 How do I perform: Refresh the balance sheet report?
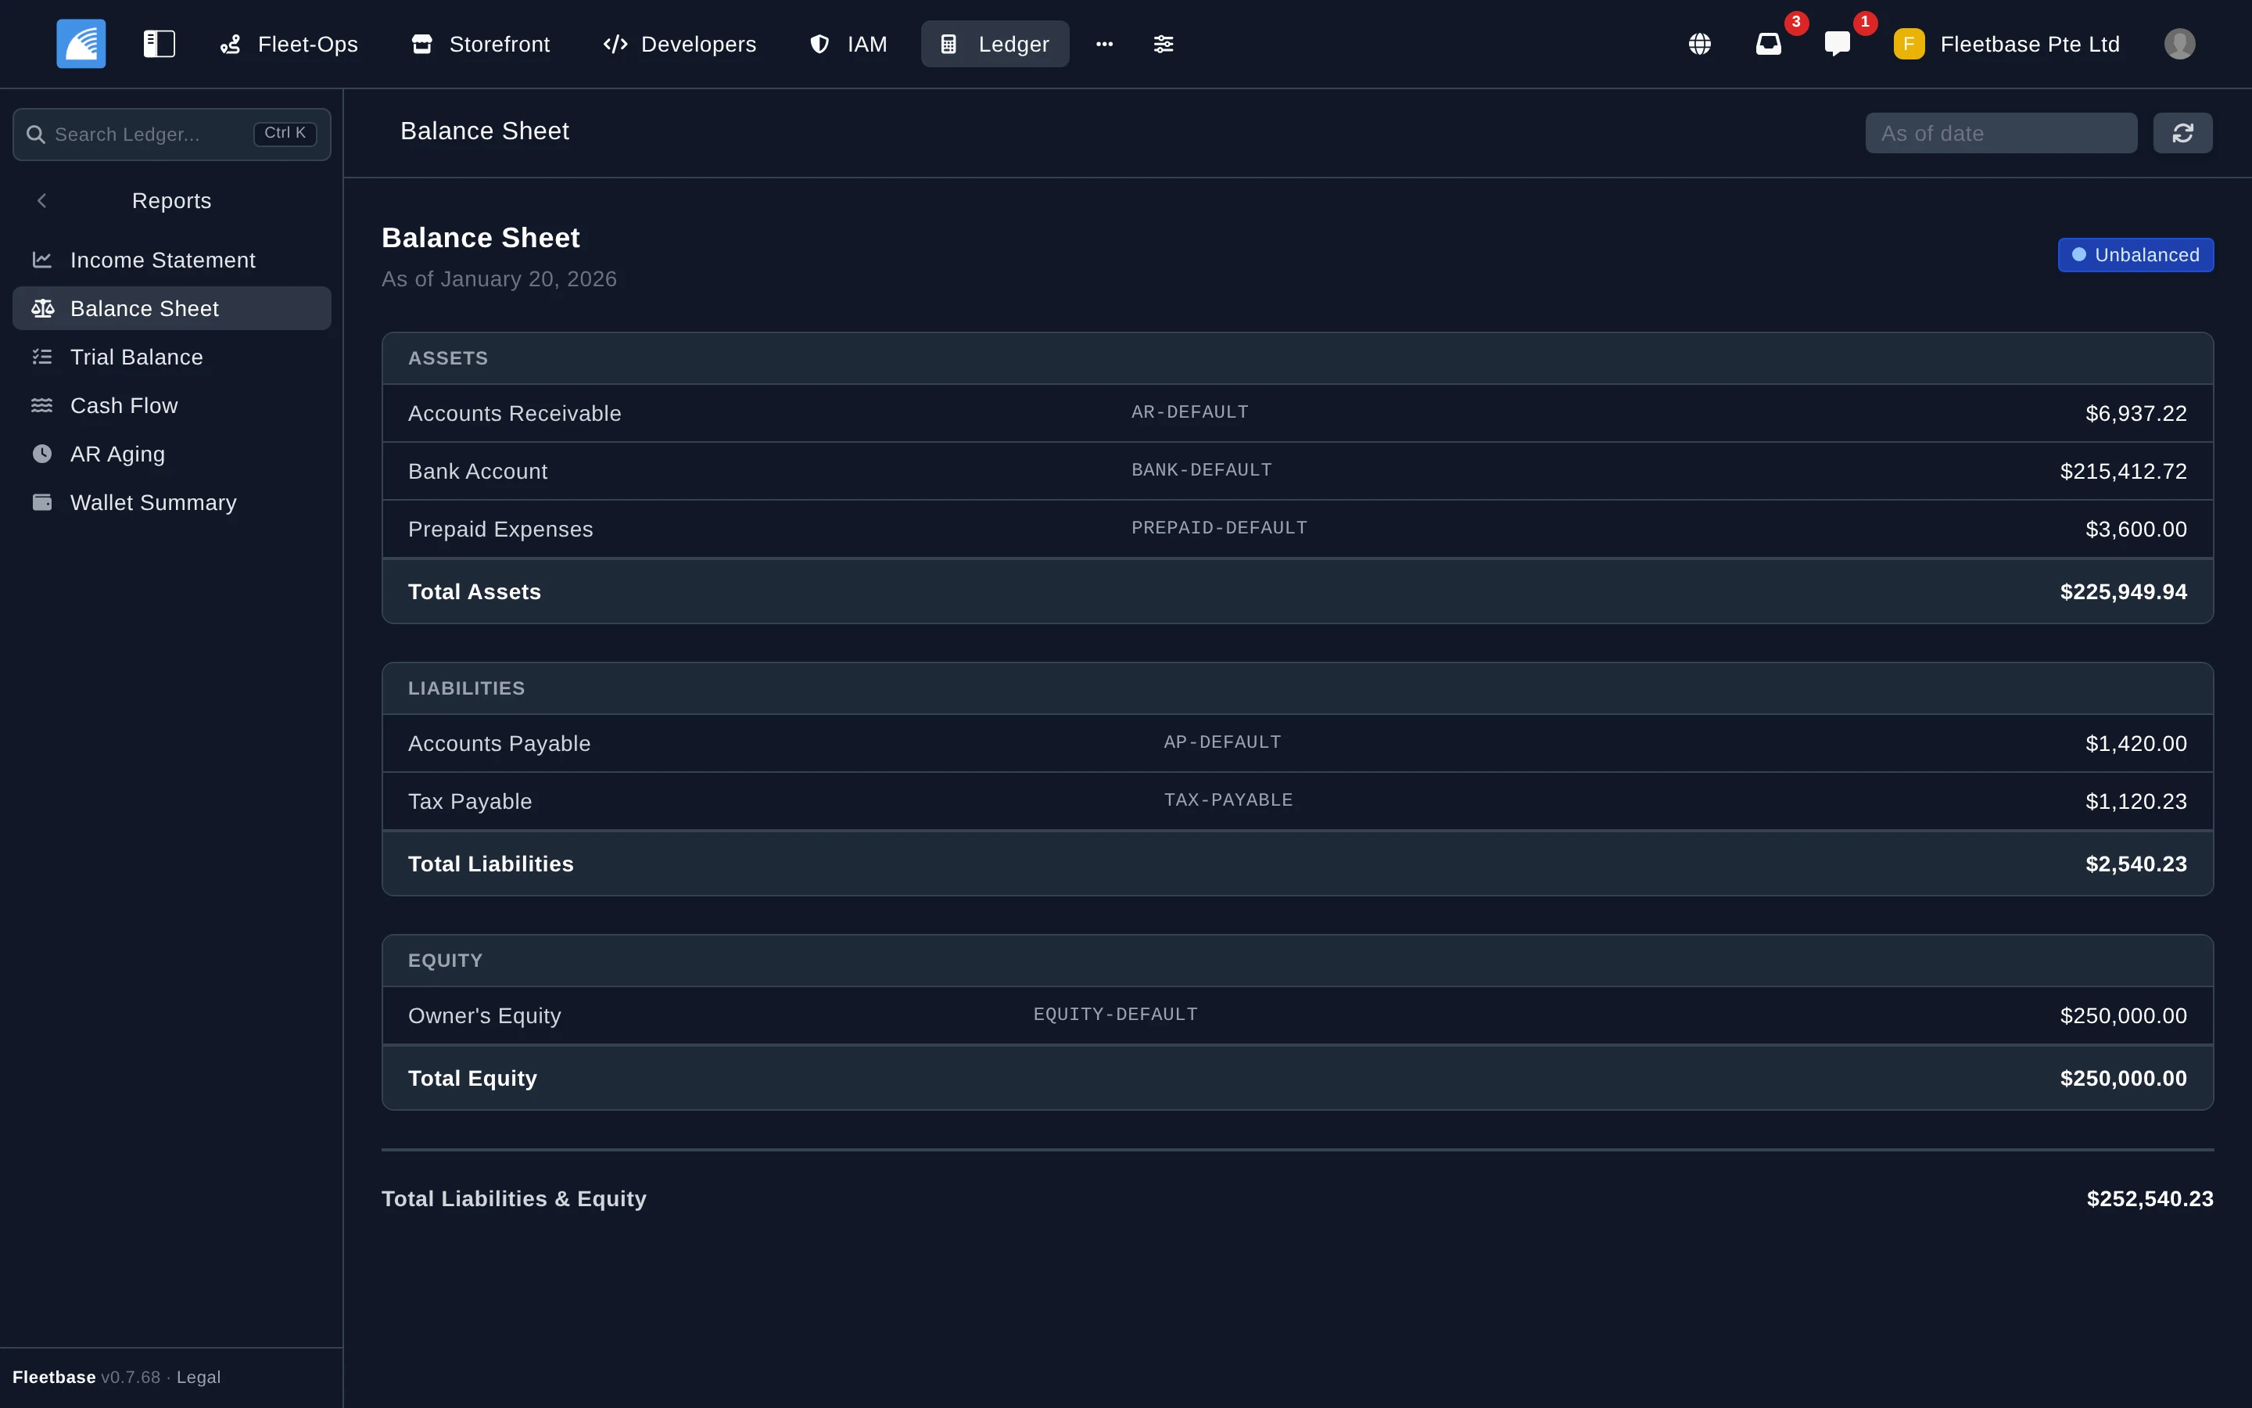[x=2182, y=133]
